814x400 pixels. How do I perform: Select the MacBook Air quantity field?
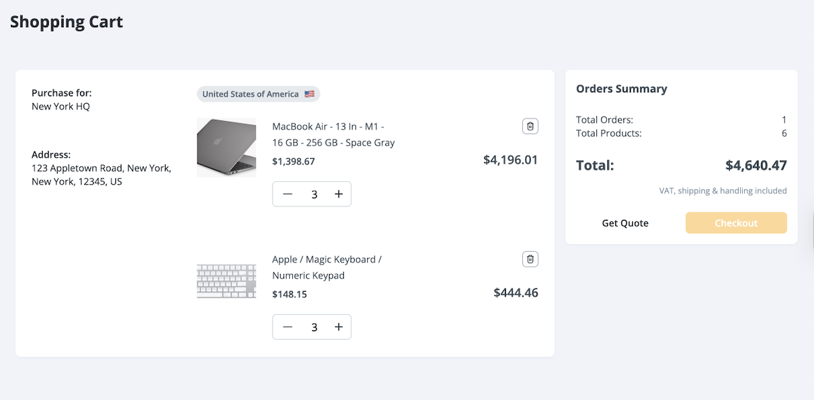tap(314, 194)
